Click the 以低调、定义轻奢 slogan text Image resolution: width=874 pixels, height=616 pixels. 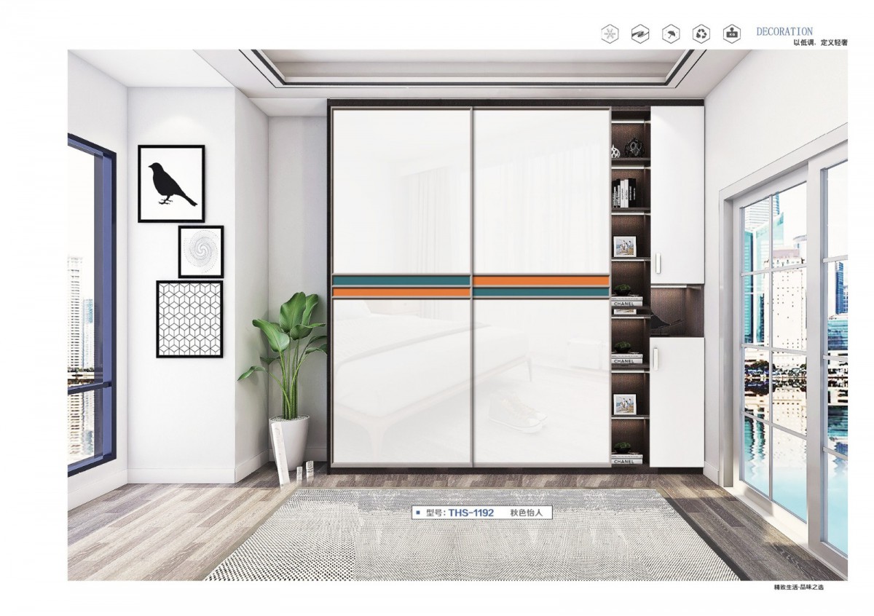pos(820,43)
